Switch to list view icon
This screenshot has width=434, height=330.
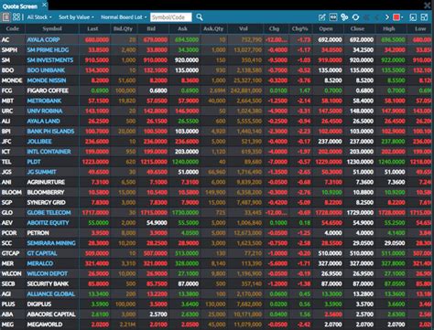5,17
